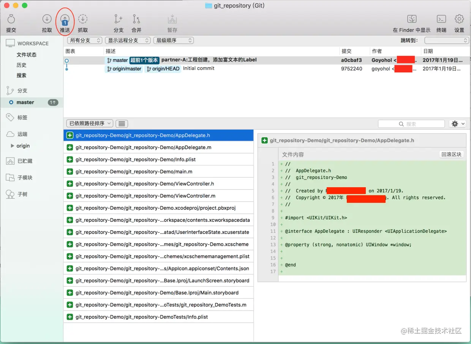The height and width of the screenshot is (344, 471).
Task: Select 文件状态 in the sidebar
Action: coord(27,55)
